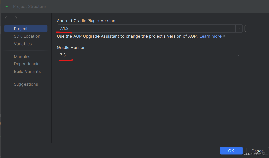This screenshot has height=158, width=269.
Task: Open the Learn more link about AGP Upgrade Assistant
Action: 210,36
